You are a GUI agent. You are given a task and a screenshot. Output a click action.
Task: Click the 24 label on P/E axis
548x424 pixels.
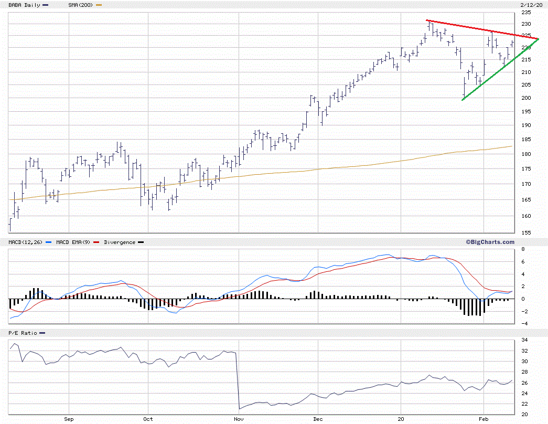point(524,394)
